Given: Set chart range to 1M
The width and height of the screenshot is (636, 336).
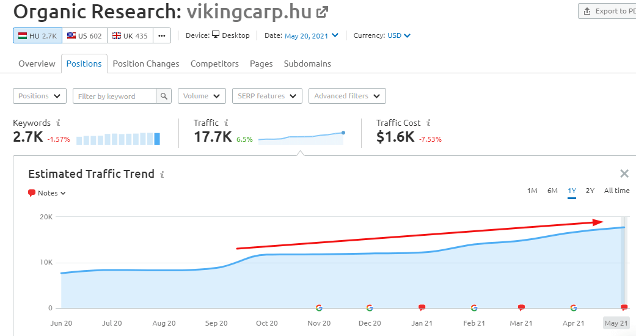Looking at the screenshot, I should point(532,191).
